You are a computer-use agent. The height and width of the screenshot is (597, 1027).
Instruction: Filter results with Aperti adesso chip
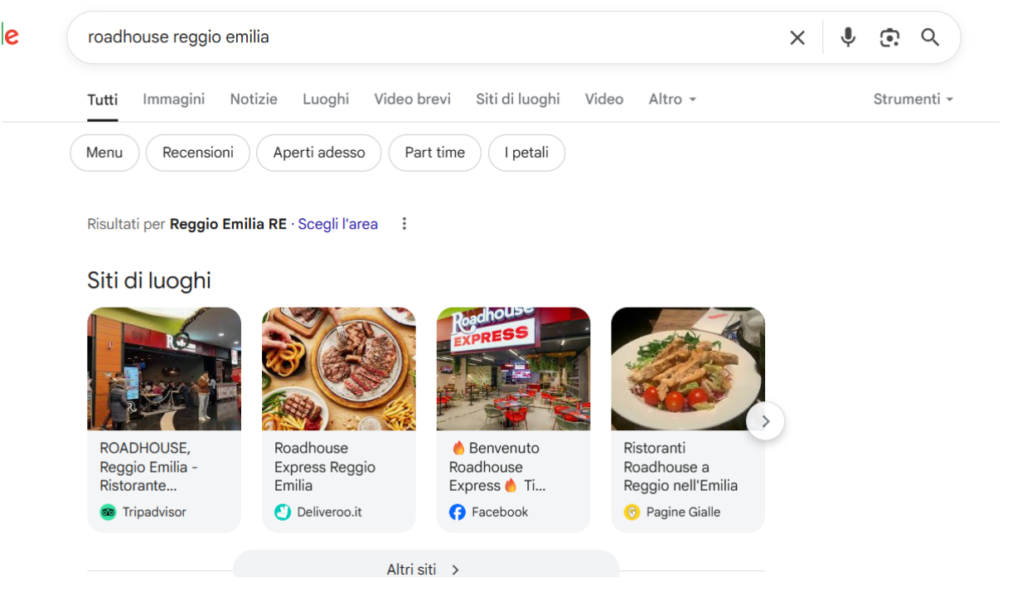[x=319, y=153]
